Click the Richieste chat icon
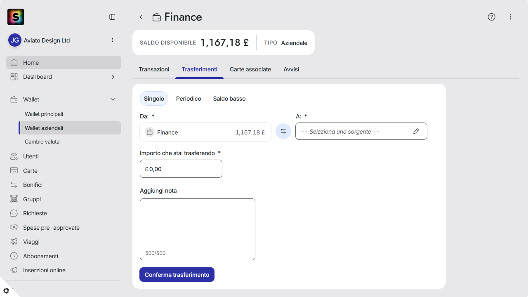Image resolution: width=528 pixels, height=297 pixels. [14, 213]
